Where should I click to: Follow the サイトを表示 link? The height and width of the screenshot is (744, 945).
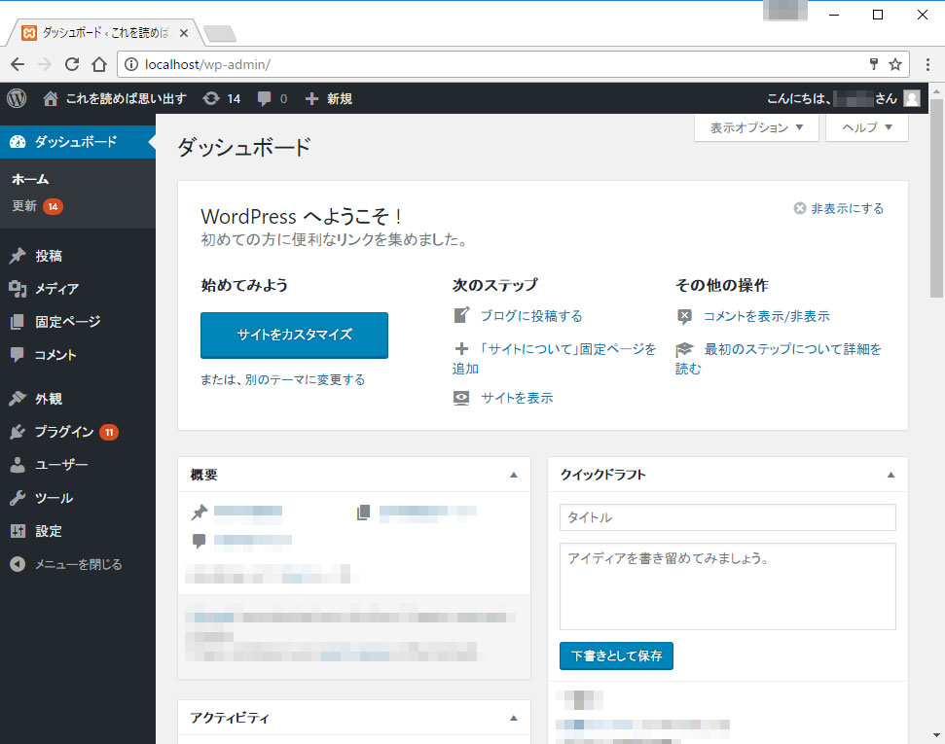coord(517,398)
